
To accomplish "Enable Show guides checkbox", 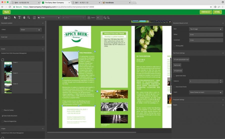I will pyautogui.click(x=174, y=46).
